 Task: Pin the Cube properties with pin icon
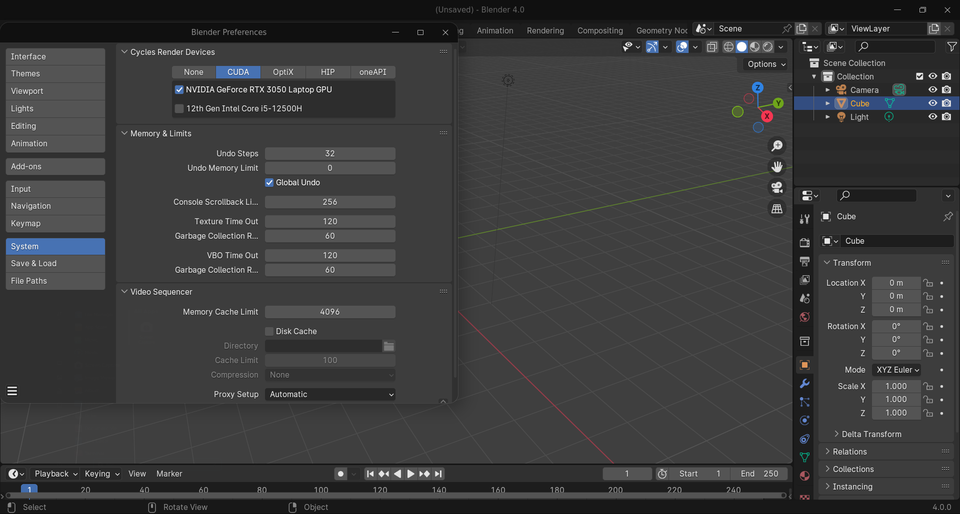947,216
